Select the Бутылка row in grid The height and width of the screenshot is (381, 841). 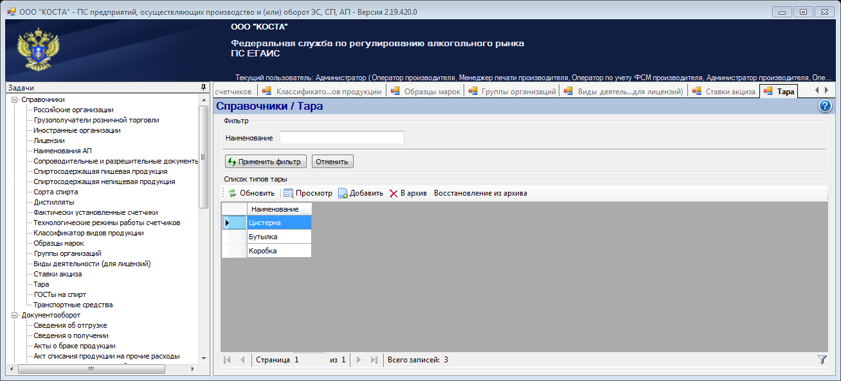click(279, 237)
